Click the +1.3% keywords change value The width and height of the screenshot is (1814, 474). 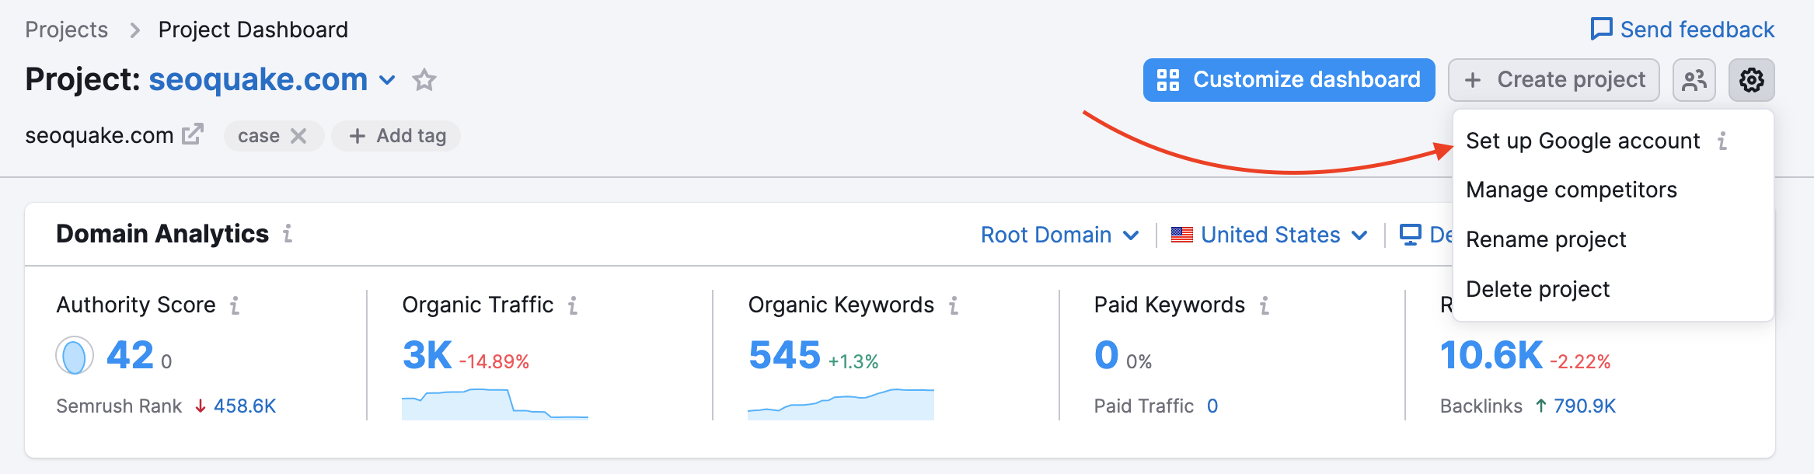pos(853,361)
